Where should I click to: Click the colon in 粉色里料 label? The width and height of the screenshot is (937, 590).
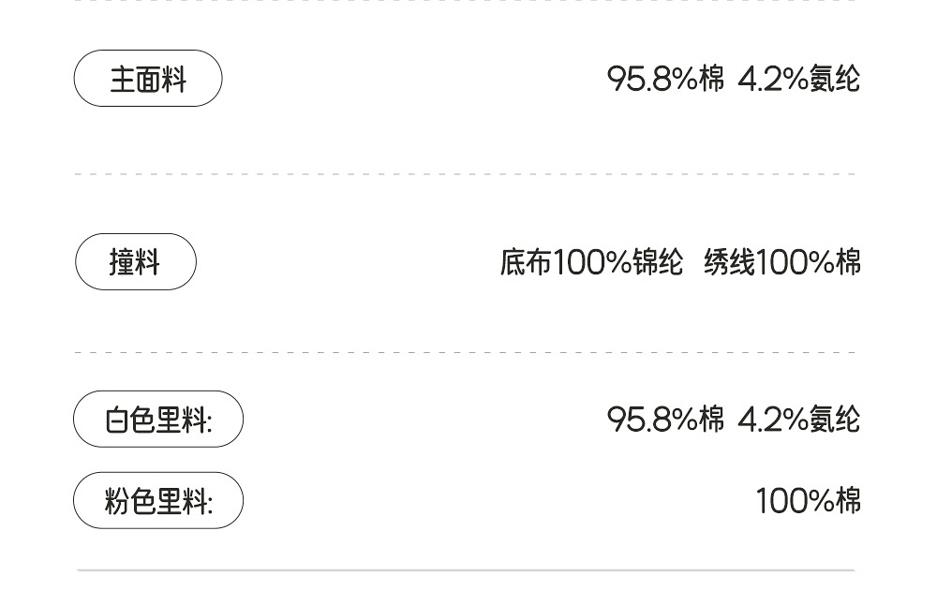coord(210,503)
